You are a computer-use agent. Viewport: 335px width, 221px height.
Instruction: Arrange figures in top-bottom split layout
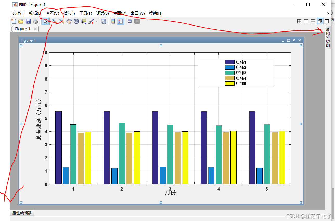(313, 21)
